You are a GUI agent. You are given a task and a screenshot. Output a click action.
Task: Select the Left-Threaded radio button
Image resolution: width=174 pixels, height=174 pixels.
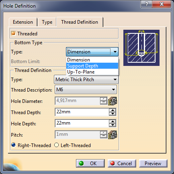pos(56,145)
